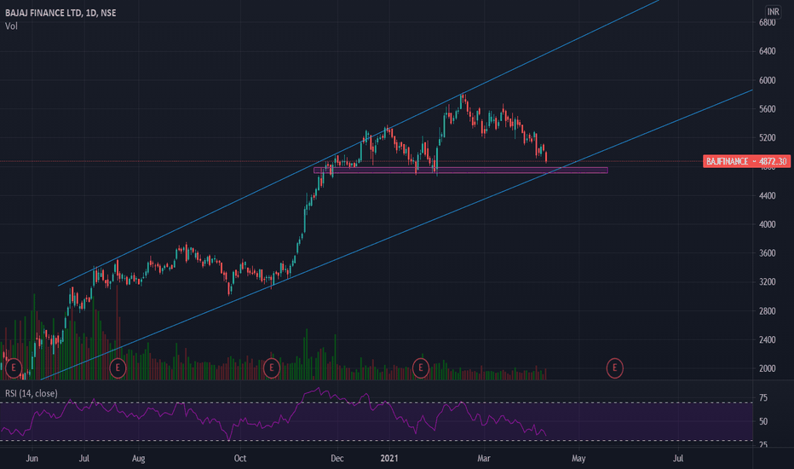The width and height of the screenshot is (794, 469).
Task: Click the earnings marker near late July
Action: tap(118, 368)
